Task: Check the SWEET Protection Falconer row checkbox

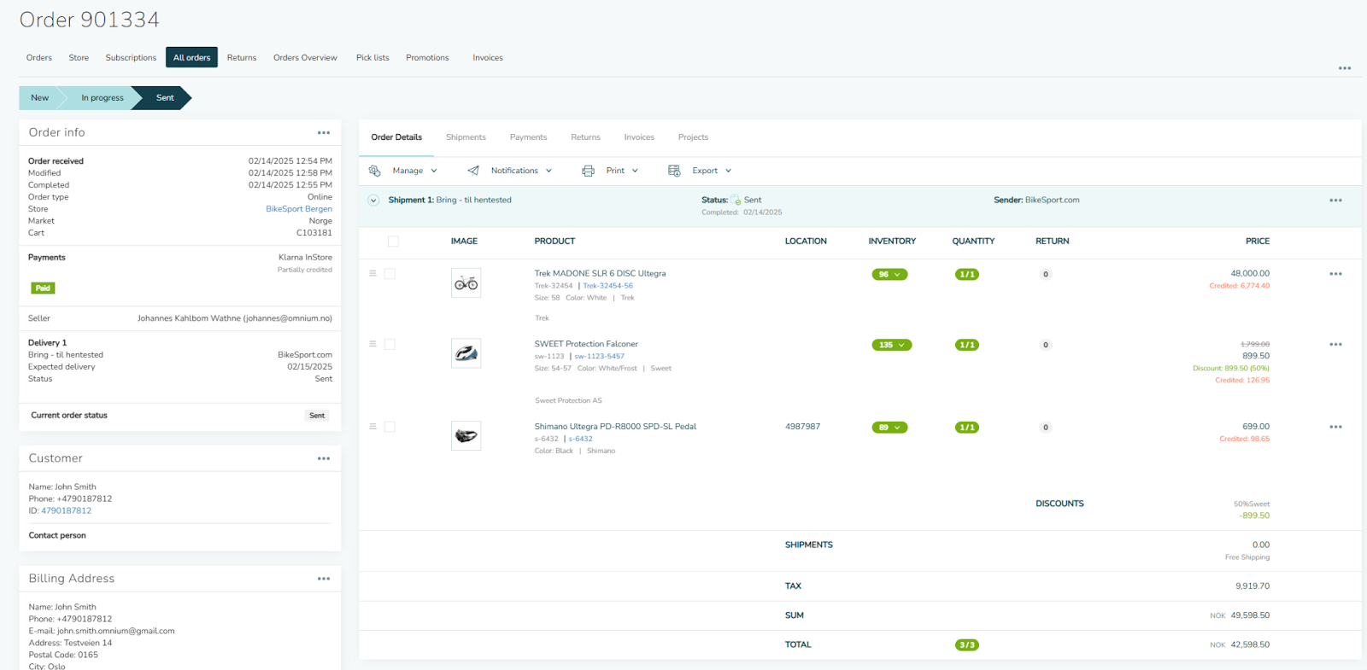Action: [390, 345]
